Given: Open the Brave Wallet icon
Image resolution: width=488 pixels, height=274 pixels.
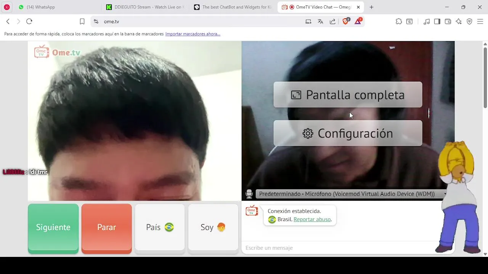Looking at the screenshot, I should tap(448, 22).
